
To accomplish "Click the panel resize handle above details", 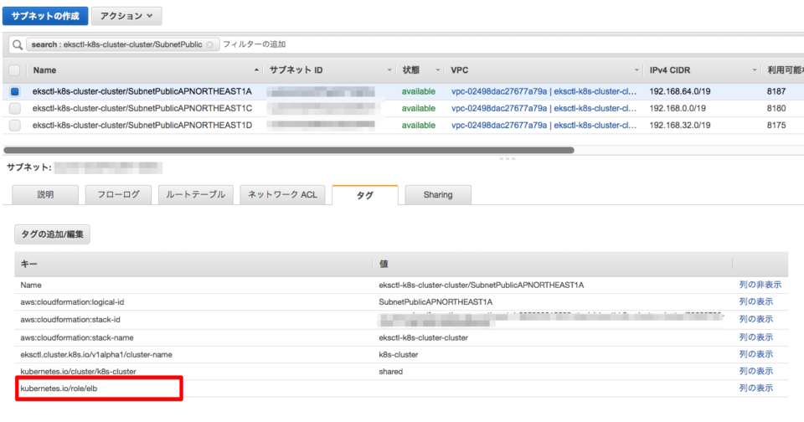I will [507, 157].
